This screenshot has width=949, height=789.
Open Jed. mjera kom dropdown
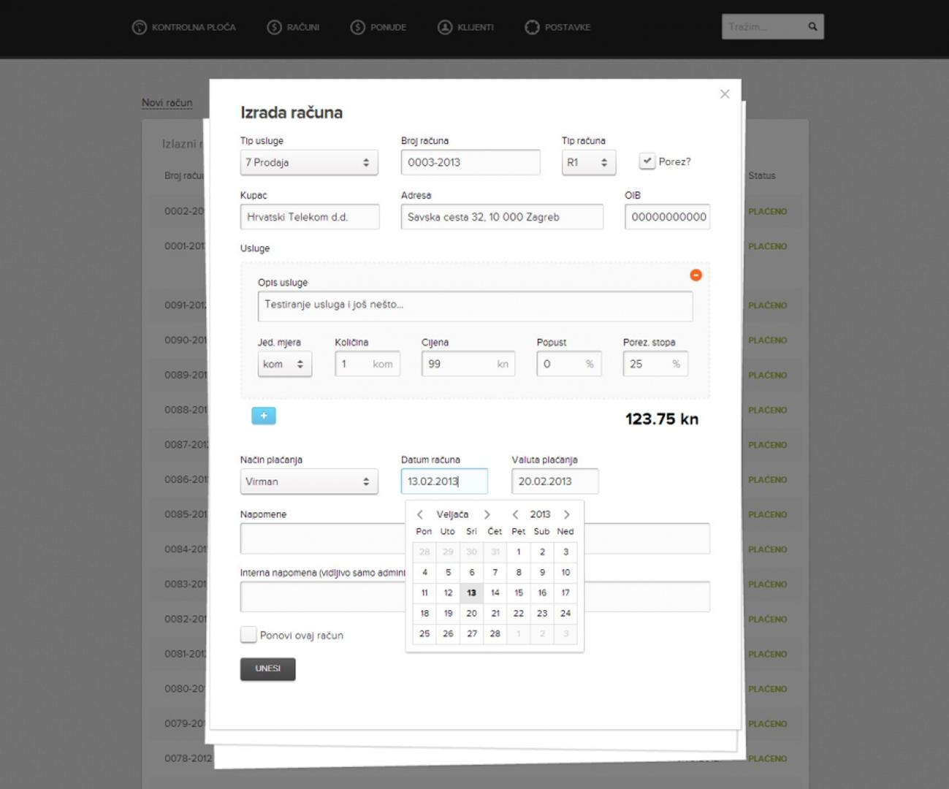click(284, 364)
